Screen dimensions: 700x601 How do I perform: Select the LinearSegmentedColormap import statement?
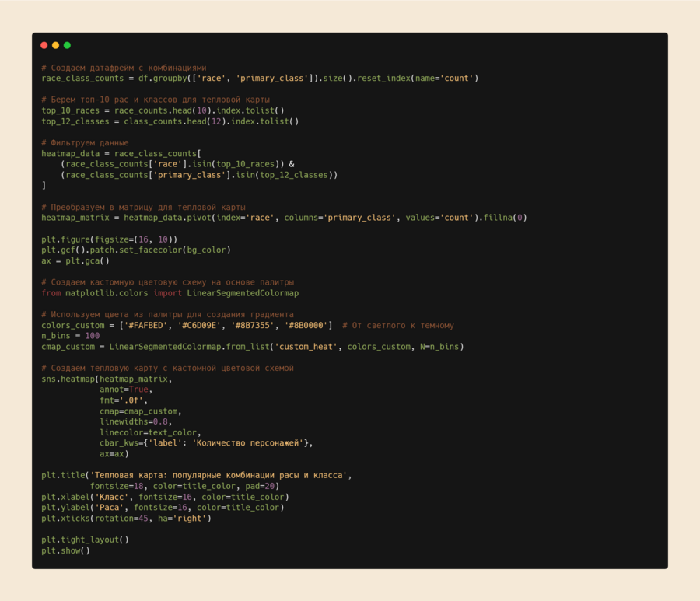[170, 293]
